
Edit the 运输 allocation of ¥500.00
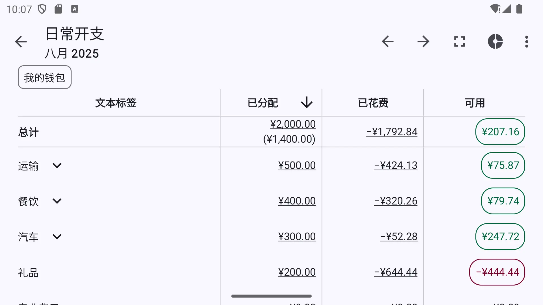(x=297, y=165)
